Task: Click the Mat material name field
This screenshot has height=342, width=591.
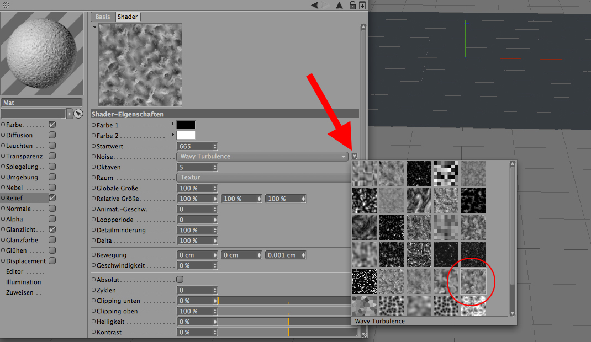Action: (41, 103)
